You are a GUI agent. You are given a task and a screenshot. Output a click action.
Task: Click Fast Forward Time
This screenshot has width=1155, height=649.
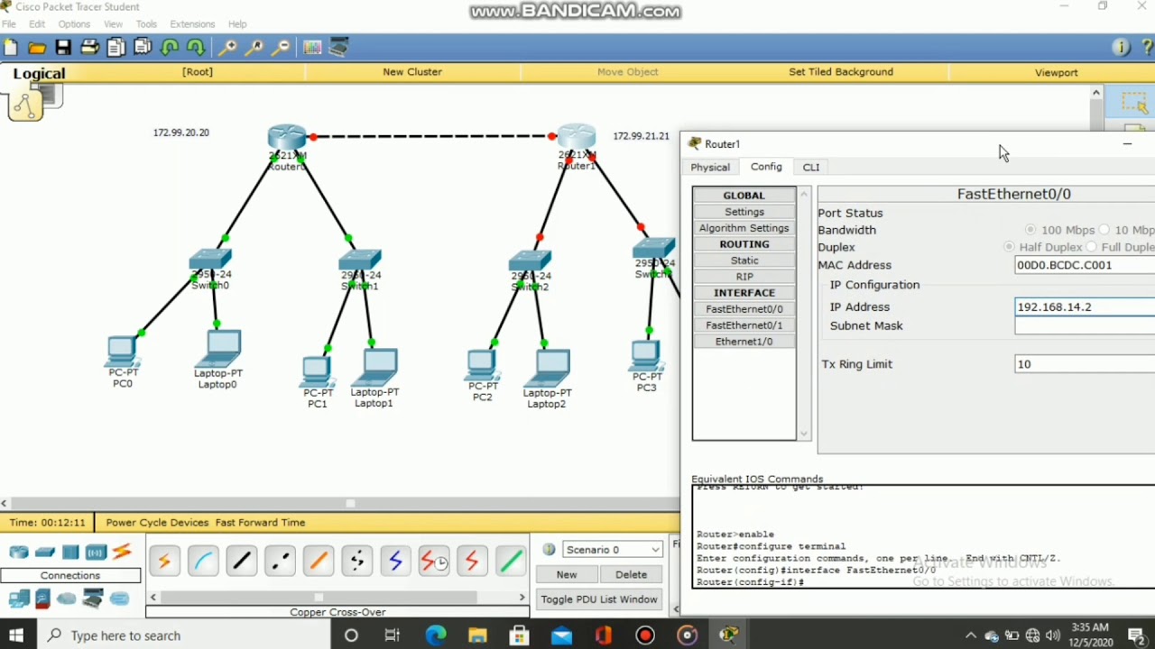pyautogui.click(x=260, y=523)
